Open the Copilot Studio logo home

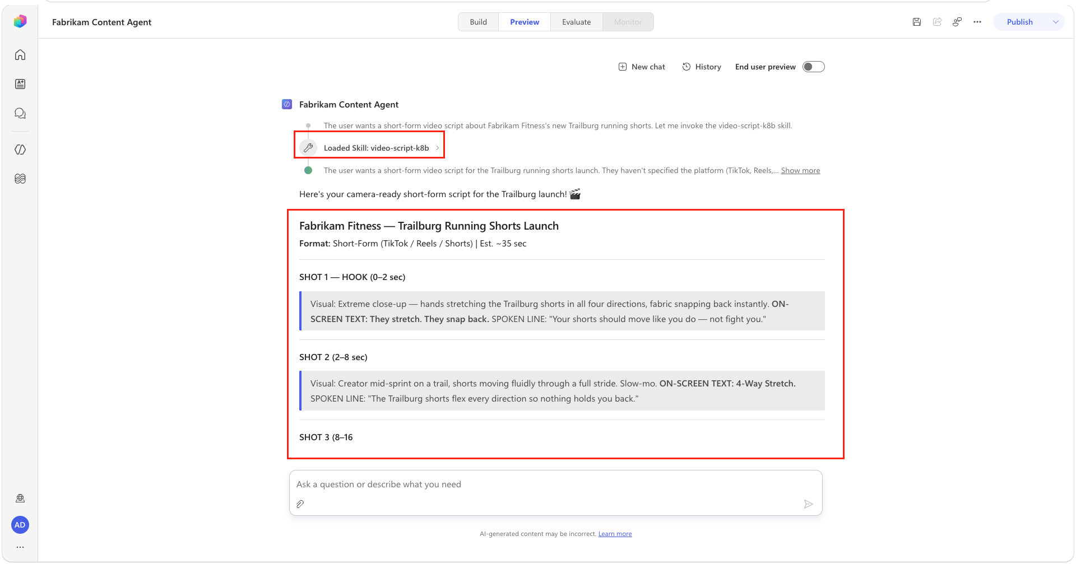pyautogui.click(x=20, y=21)
